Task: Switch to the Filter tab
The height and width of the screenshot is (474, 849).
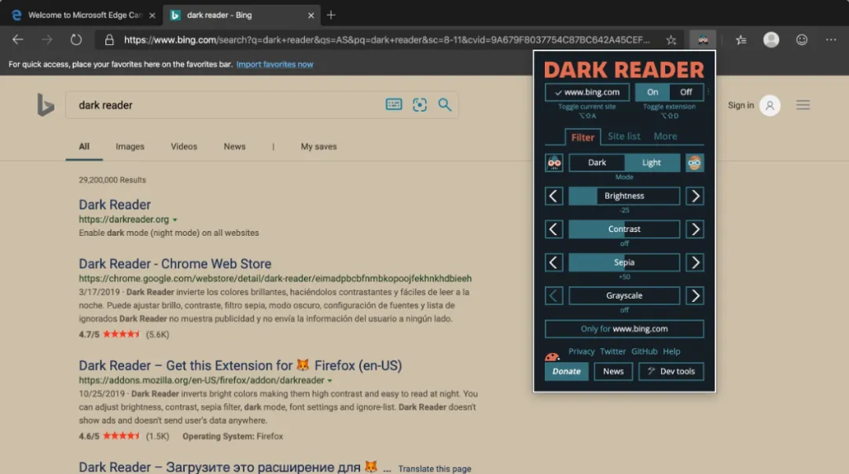Action: (x=583, y=137)
